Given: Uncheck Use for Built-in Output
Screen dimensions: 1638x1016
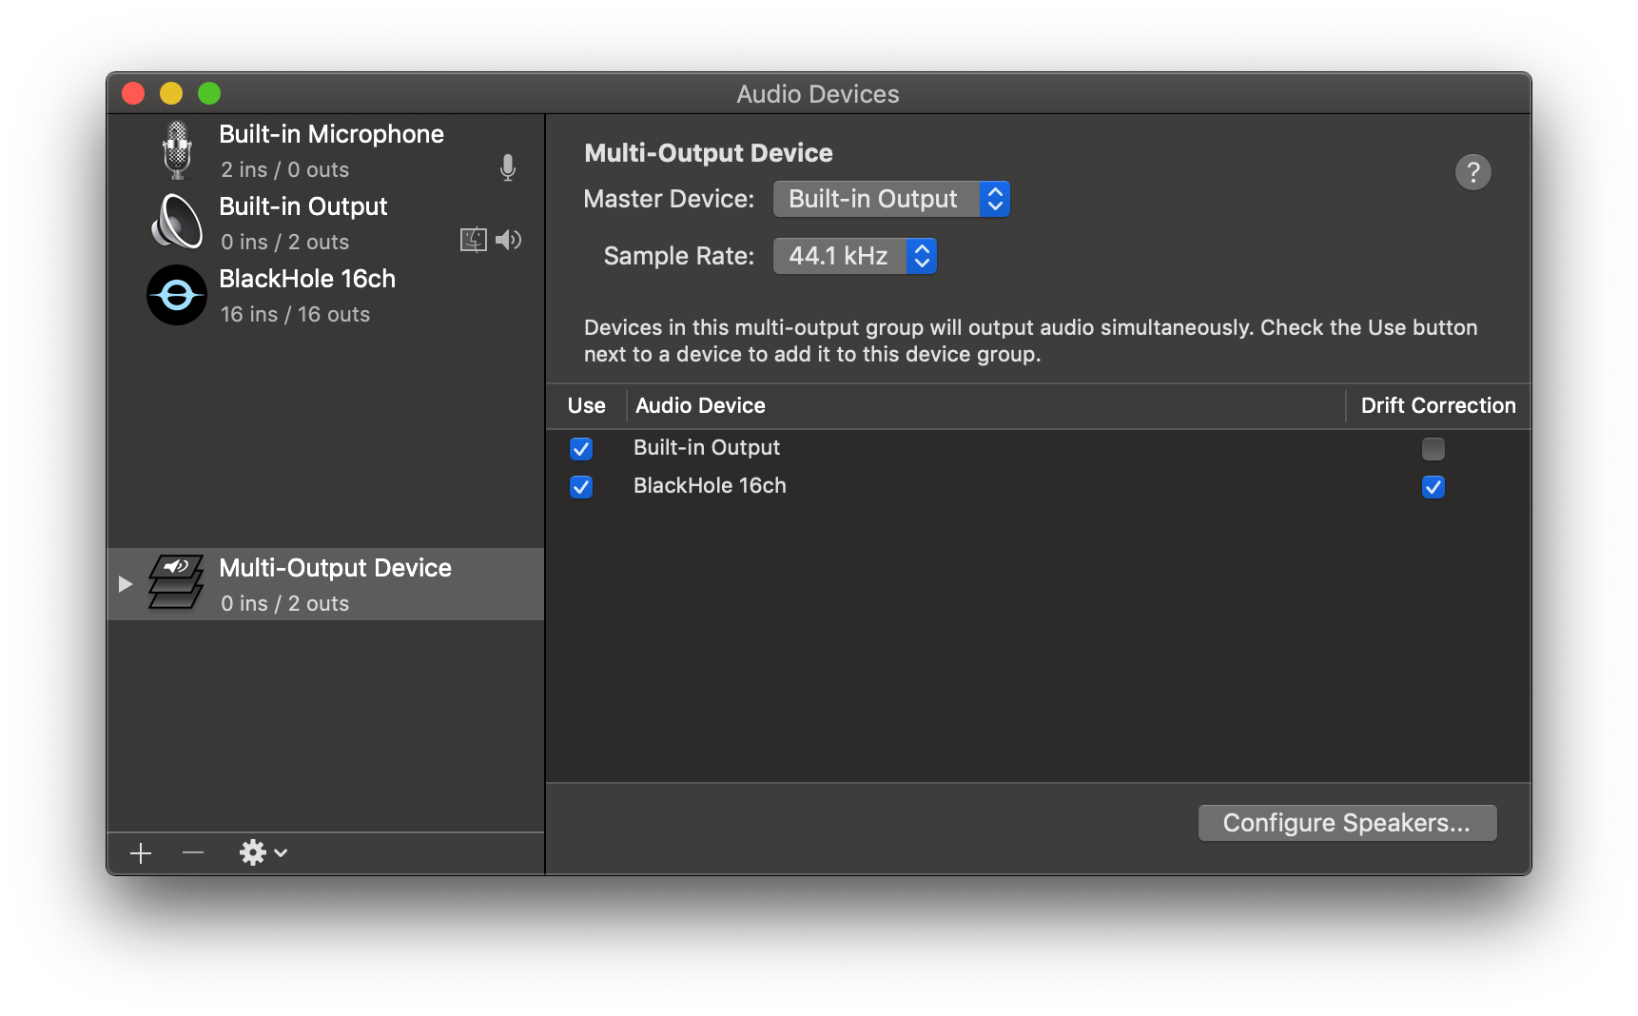Looking at the screenshot, I should [581, 448].
